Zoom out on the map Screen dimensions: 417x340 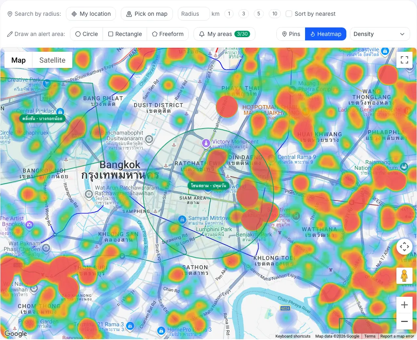(x=404, y=321)
